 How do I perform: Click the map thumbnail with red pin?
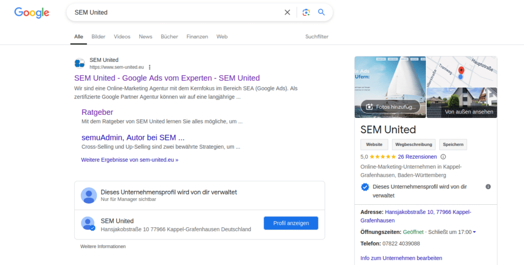tap(462, 71)
